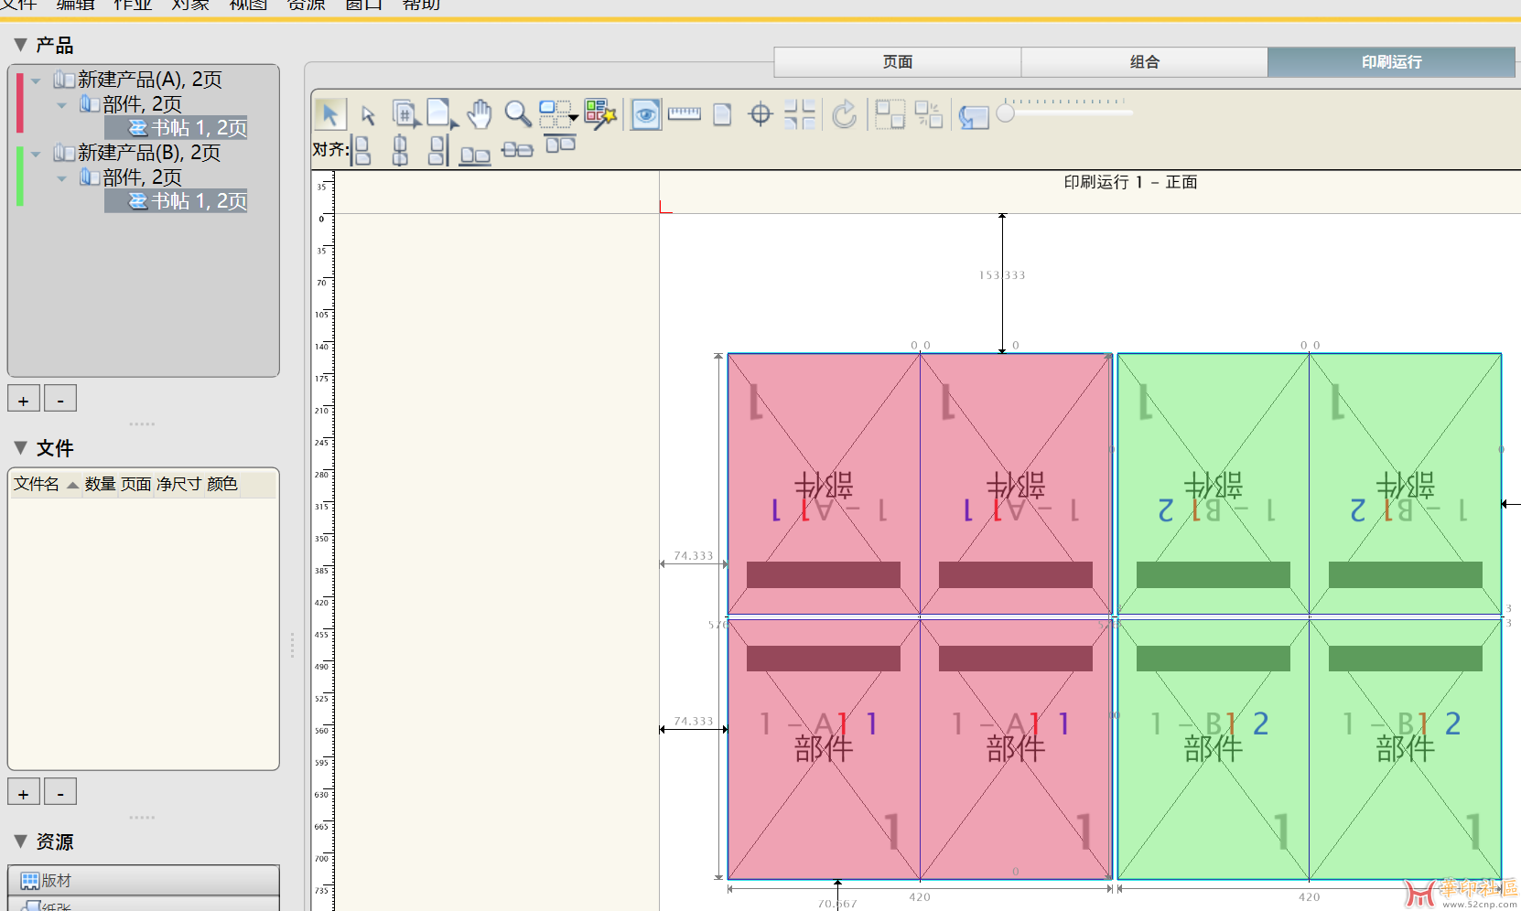Open the 资源 menu

coord(307,5)
